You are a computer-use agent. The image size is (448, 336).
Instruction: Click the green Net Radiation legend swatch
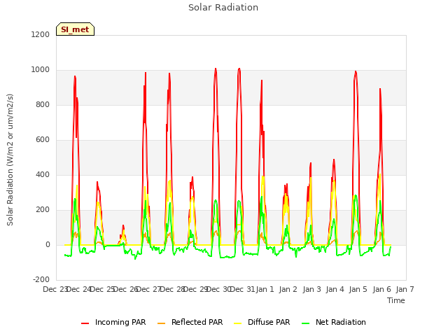(x=306, y=323)
